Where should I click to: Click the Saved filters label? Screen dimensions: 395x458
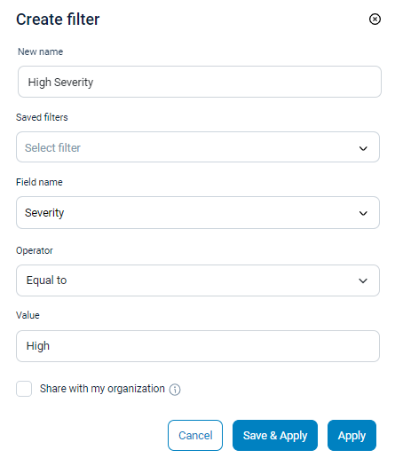tap(42, 117)
